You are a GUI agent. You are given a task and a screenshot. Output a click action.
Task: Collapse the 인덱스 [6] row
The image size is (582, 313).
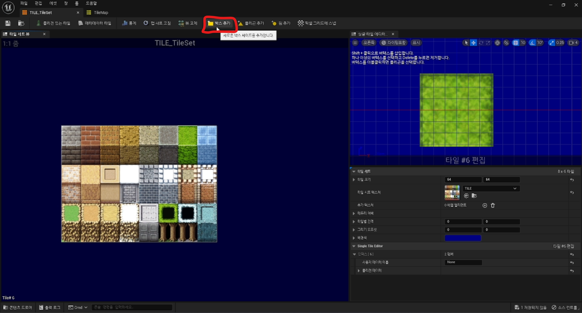[354, 254]
